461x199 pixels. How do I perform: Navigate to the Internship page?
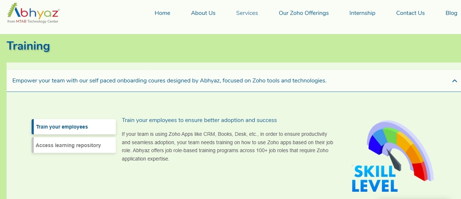click(362, 13)
